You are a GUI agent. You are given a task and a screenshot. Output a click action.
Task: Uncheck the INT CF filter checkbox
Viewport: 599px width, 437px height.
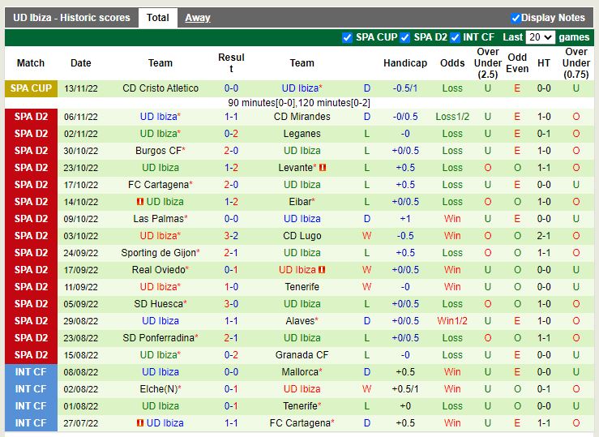[x=455, y=37]
